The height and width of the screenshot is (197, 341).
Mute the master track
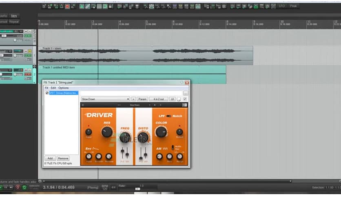point(26,31)
